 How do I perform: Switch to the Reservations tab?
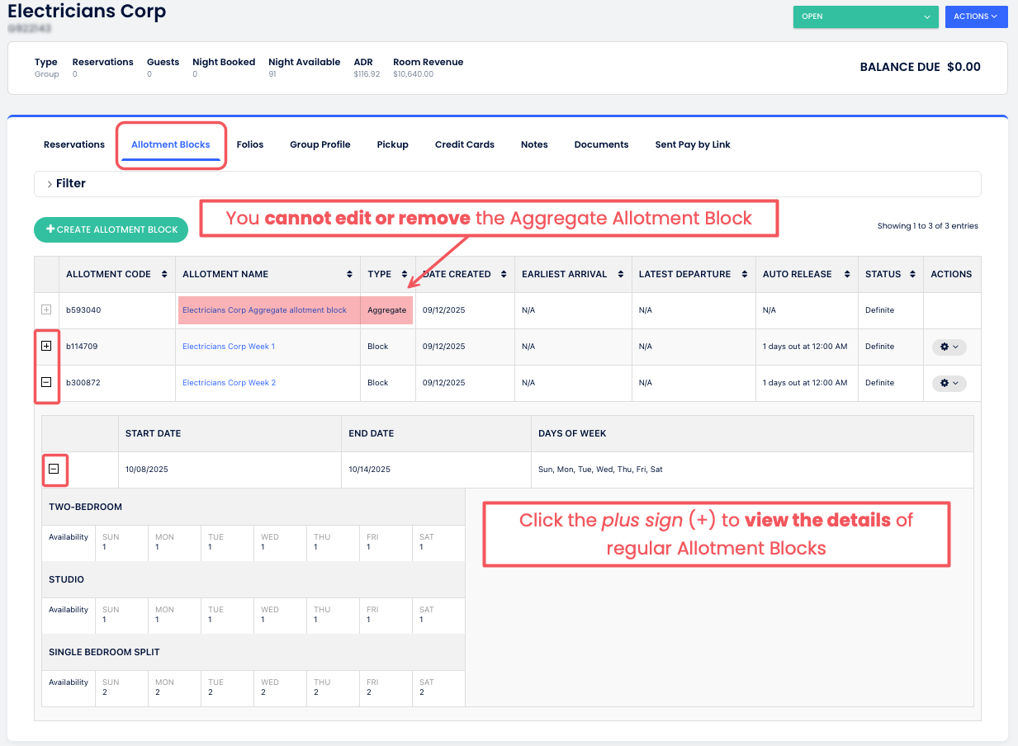point(74,144)
